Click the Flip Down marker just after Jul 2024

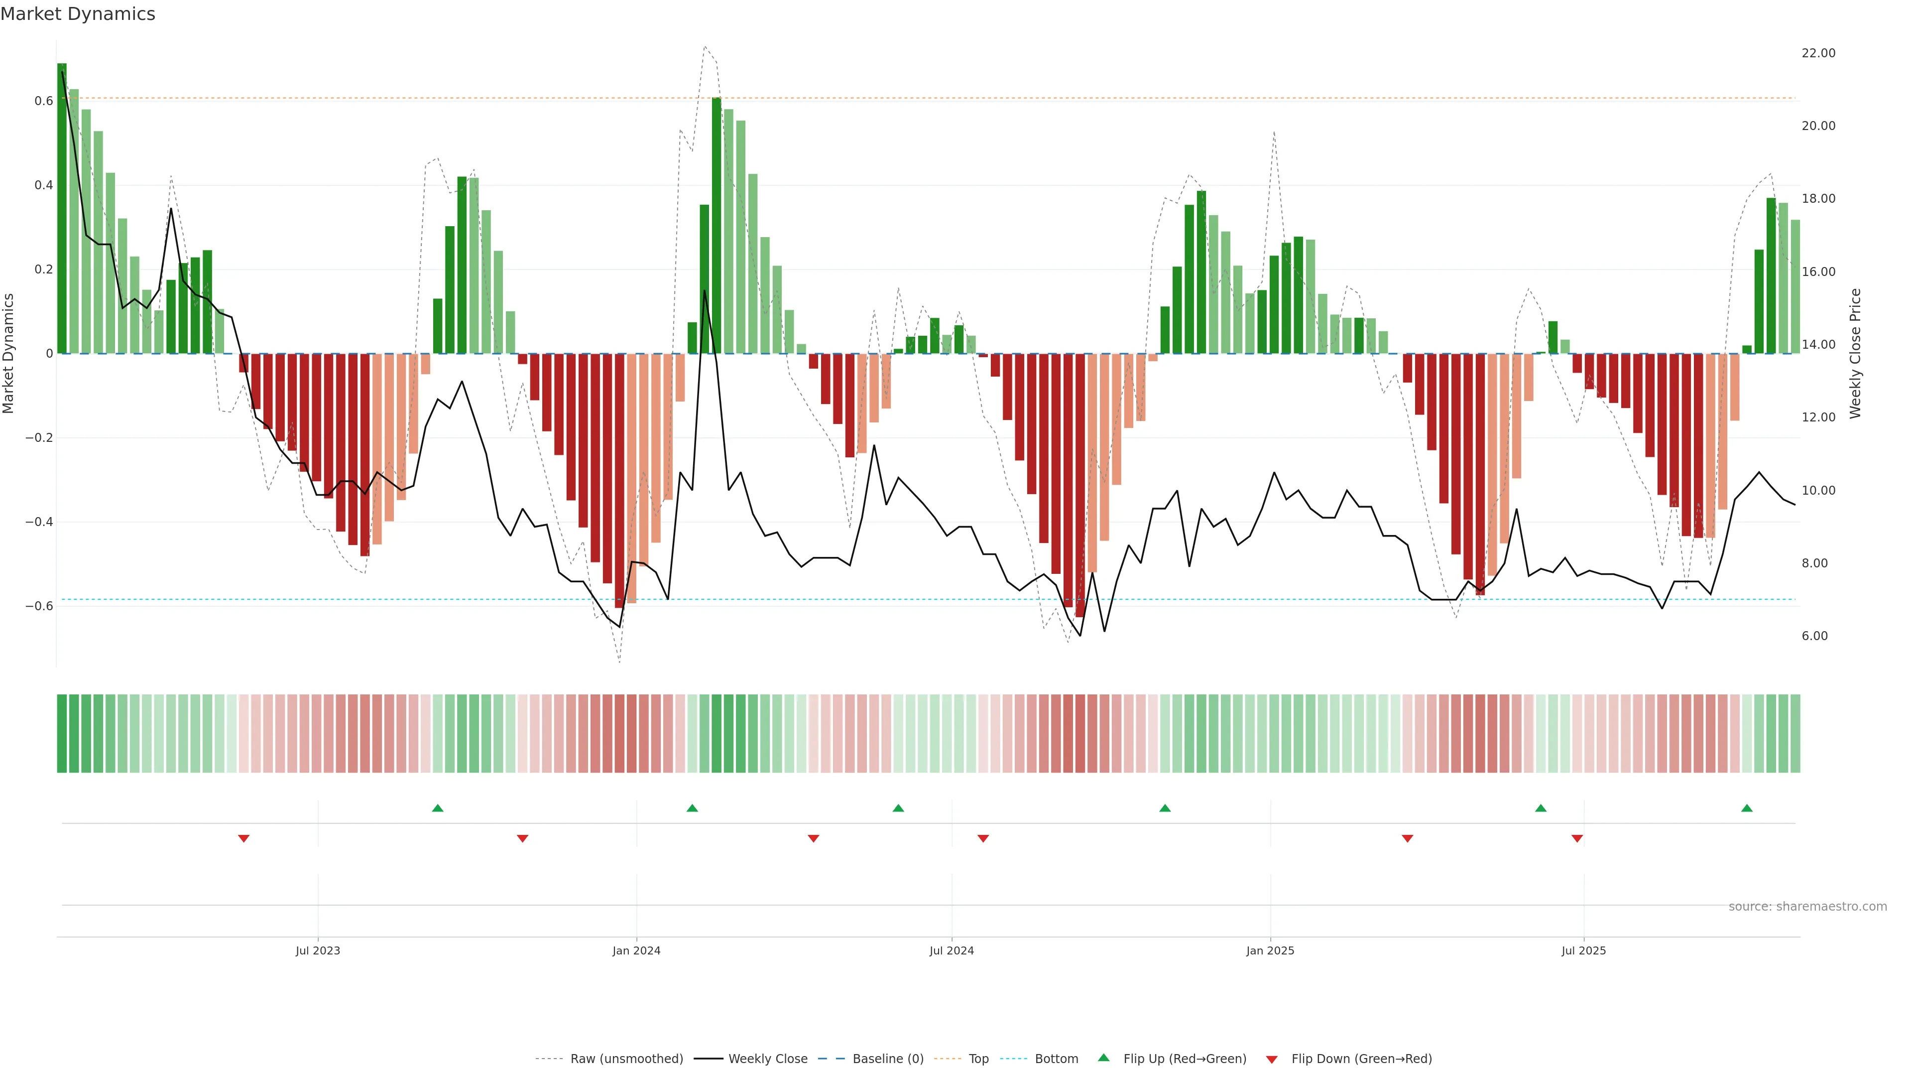[983, 838]
